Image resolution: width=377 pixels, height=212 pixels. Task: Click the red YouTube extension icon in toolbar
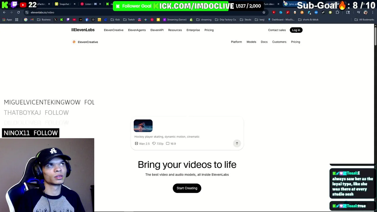tap(274, 12)
